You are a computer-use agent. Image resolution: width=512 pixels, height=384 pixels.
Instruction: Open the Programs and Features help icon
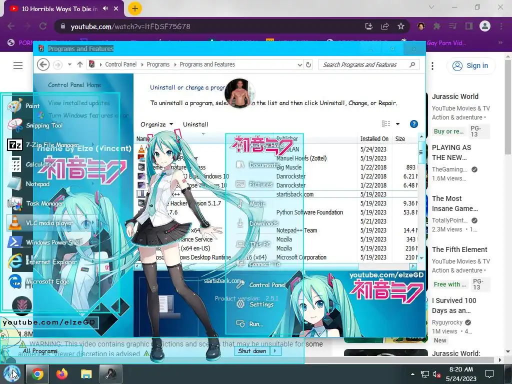click(413, 124)
